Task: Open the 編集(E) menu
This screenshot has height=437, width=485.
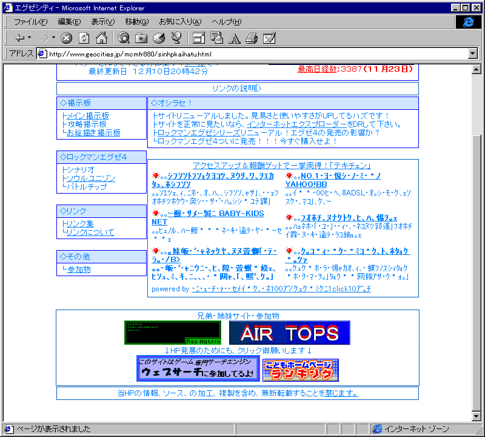Action: pyautogui.click(x=70, y=22)
